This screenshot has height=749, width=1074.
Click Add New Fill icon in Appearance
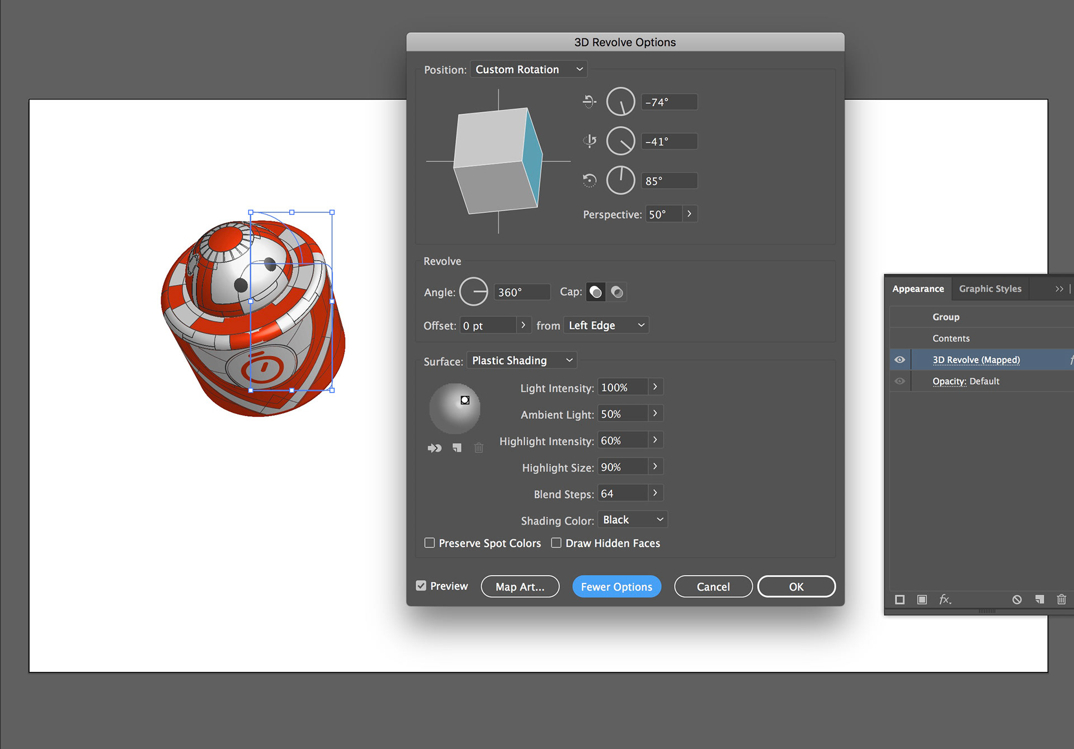click(922, 600)
